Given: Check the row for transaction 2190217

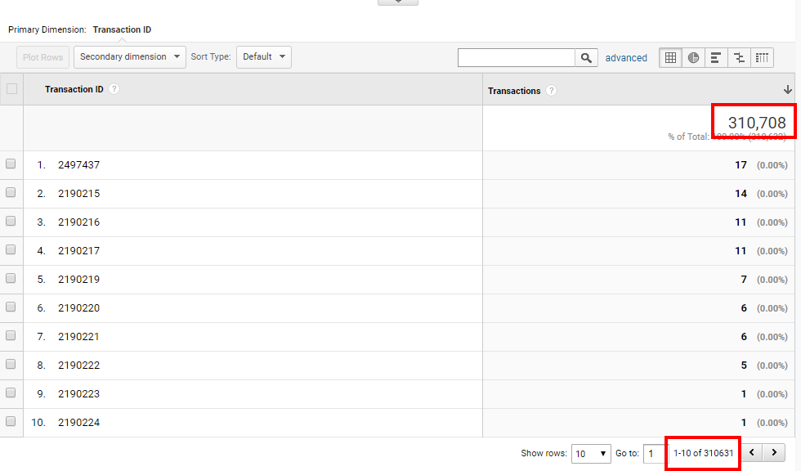Looking at the screenshot, I should [x=11, y=249].
